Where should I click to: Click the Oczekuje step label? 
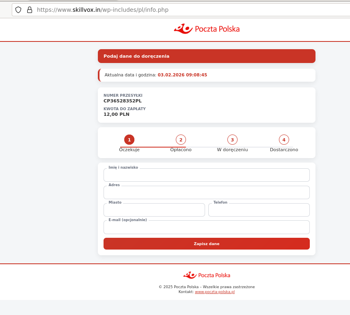coord(129,150)
